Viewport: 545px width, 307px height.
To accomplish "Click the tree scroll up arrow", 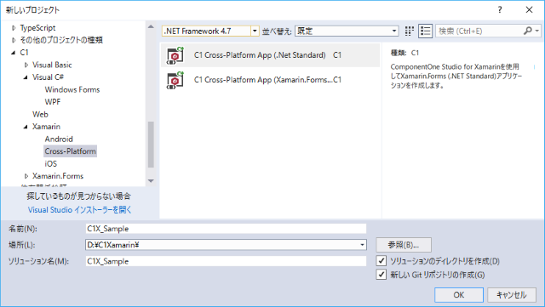I will 151,26.
